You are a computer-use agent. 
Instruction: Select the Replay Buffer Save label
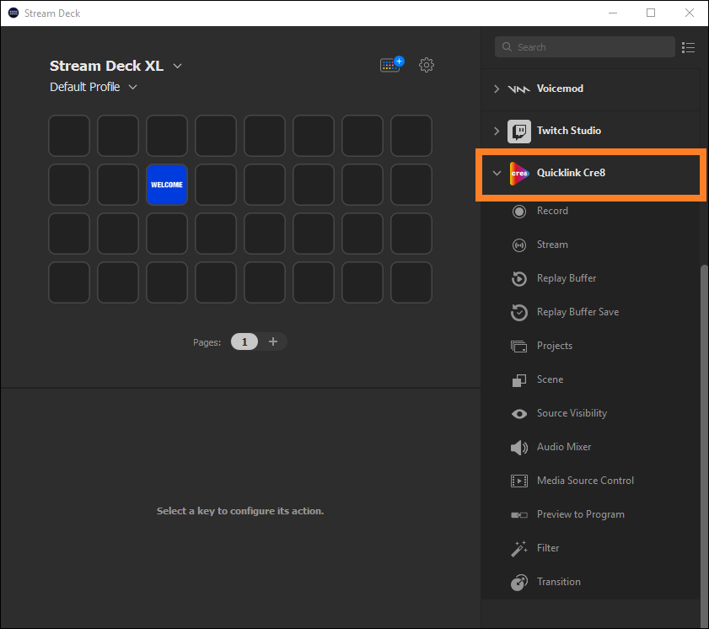coord(577,312)
